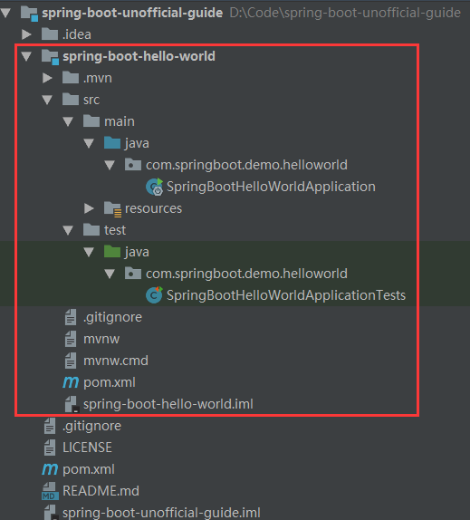
Task: Click the README.md markdown file icon
Action: pyautogui.click(x=50, y=491)
